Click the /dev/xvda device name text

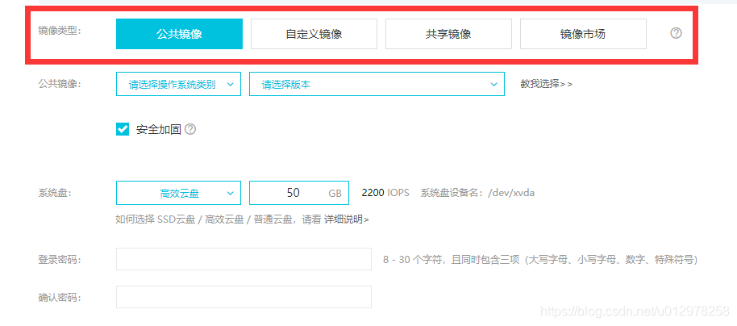pyautogui.click(x=511, y=193)
